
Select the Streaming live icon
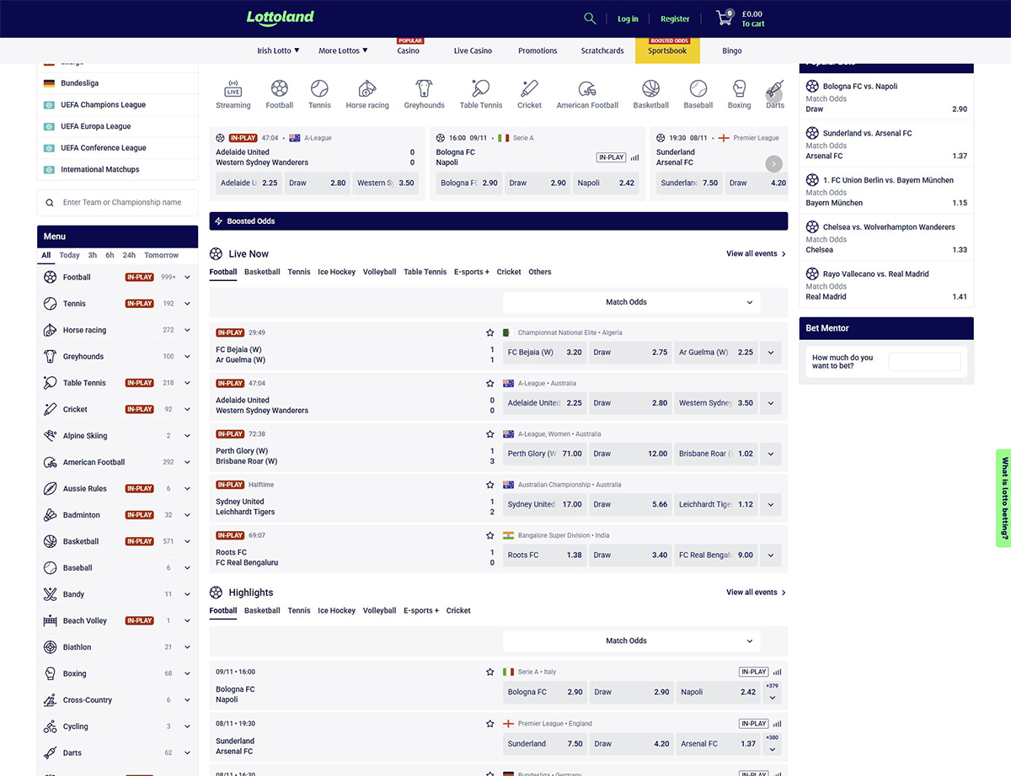233,88
